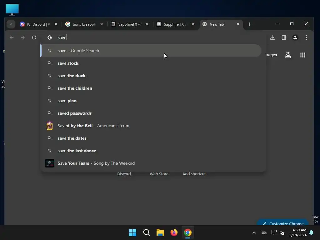Open Windows taskbar search
The width and height of the screenshot is (320, 240).
click(147, 232)
